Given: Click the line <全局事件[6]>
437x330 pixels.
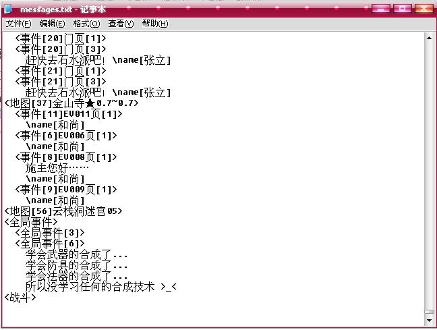Looking at the screenshot, I should (x=50, y=244).
